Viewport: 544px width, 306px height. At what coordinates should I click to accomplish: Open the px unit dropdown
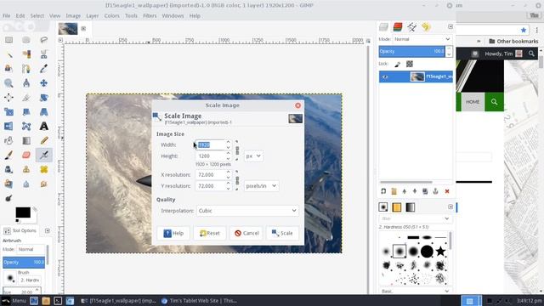pyautogui.click(x=253, y=156)
